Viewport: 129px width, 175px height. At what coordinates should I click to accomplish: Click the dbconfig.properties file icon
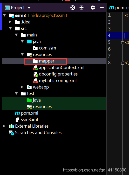point(36,74)
